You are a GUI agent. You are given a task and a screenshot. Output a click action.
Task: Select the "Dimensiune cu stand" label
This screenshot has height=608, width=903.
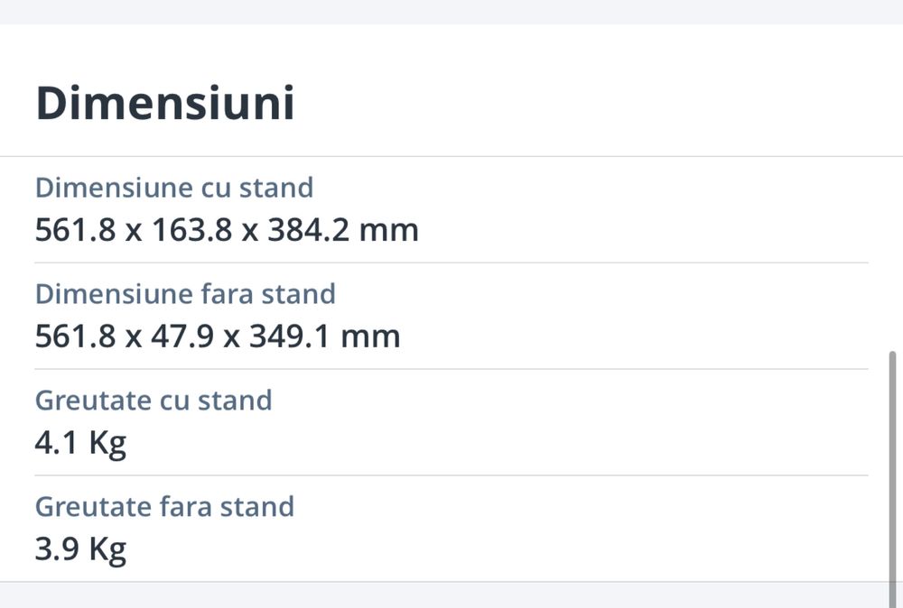[x=174, y=188]
